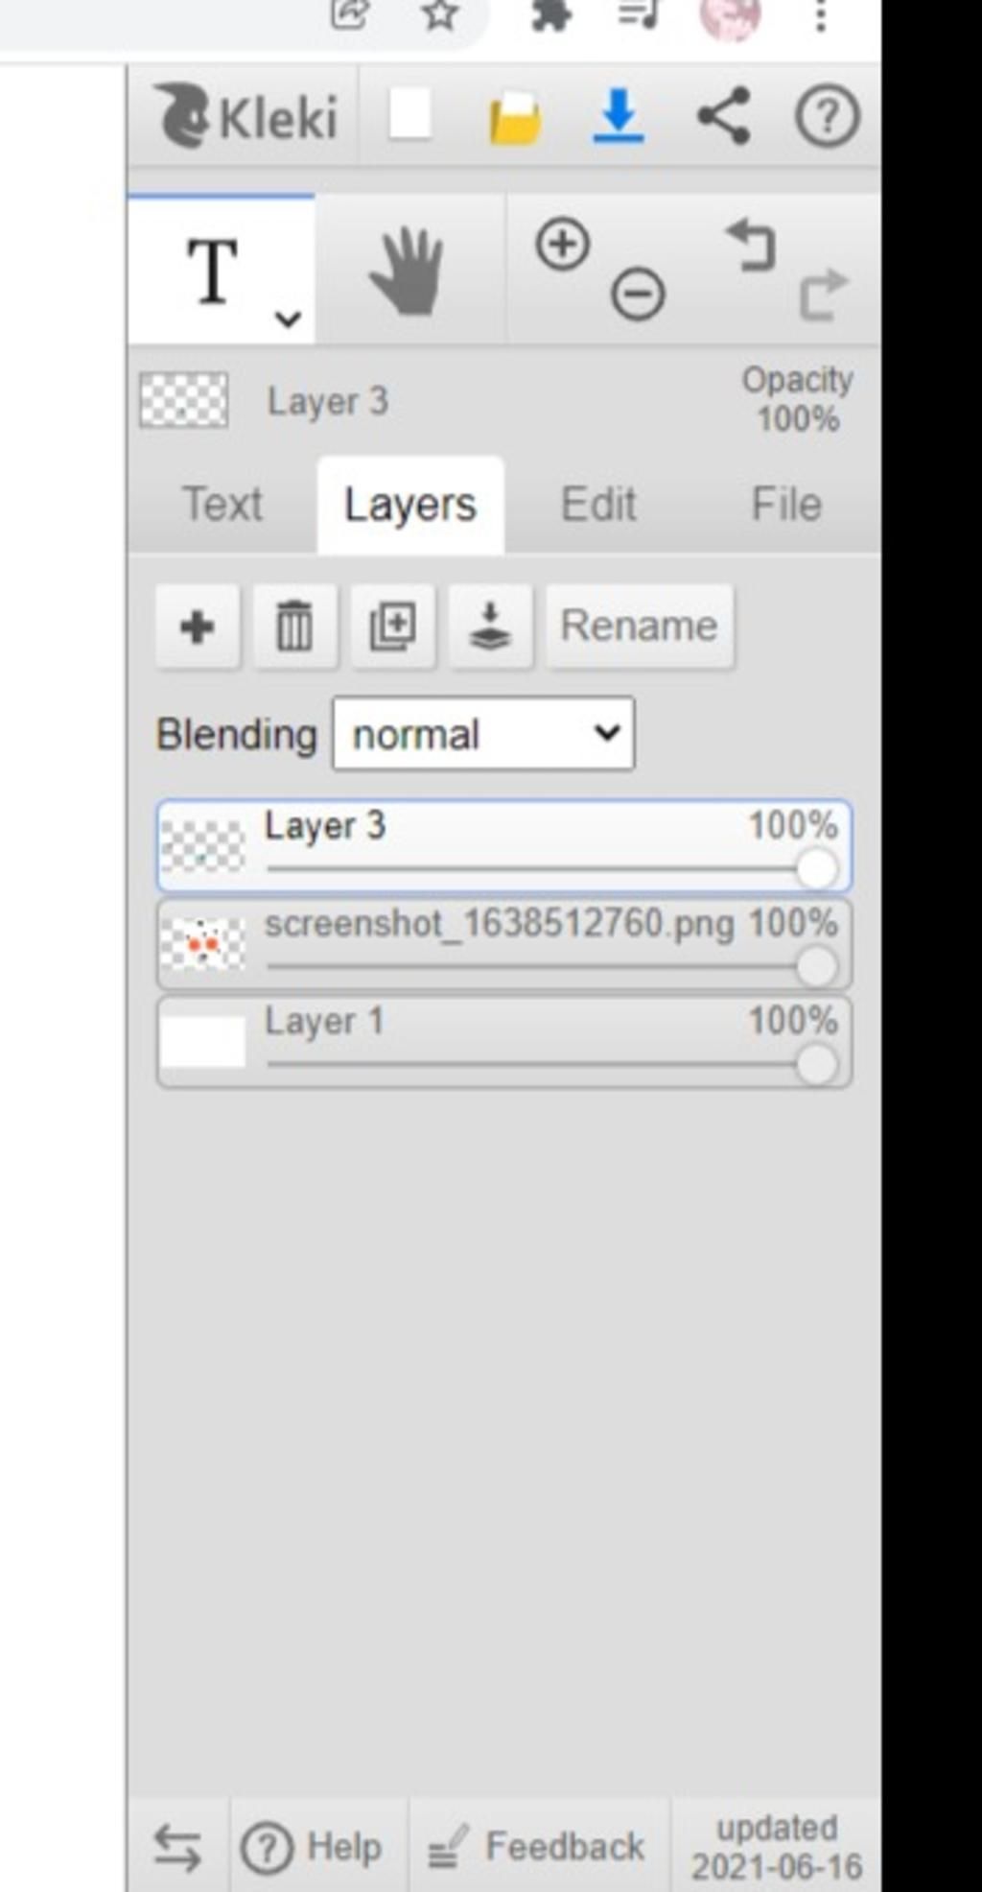Click the blue download save icon
The height and width of the screenshot is (1892, 982).
point(619,117)
